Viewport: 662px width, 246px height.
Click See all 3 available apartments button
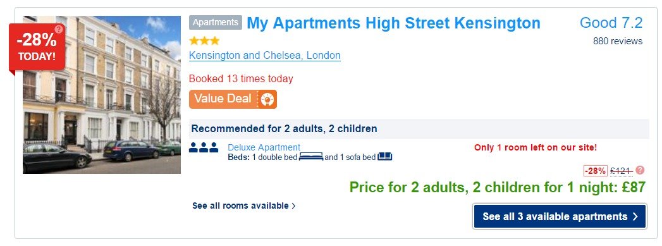point(560,216)
